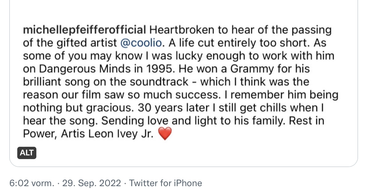Click the word Heartbroken in the caption
This screenshot has width=367, height=196.
(x=181, y=30)
